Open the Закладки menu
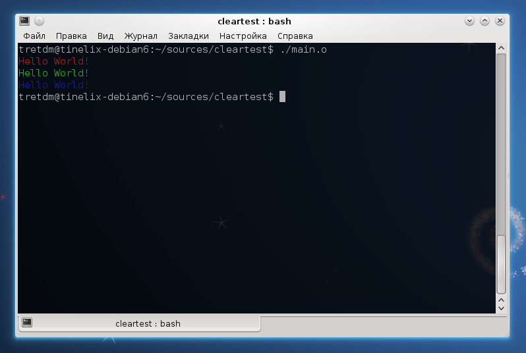 (x=189, y=36)
